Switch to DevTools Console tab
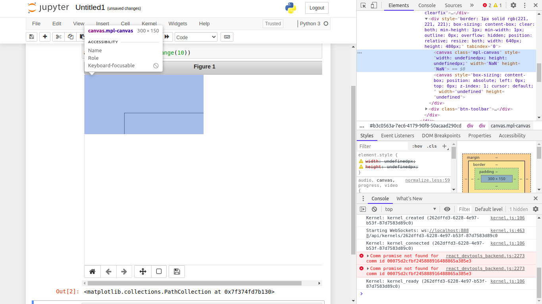Image resolution: width=542 pixels, height=304 pixels. pos(427,5)
